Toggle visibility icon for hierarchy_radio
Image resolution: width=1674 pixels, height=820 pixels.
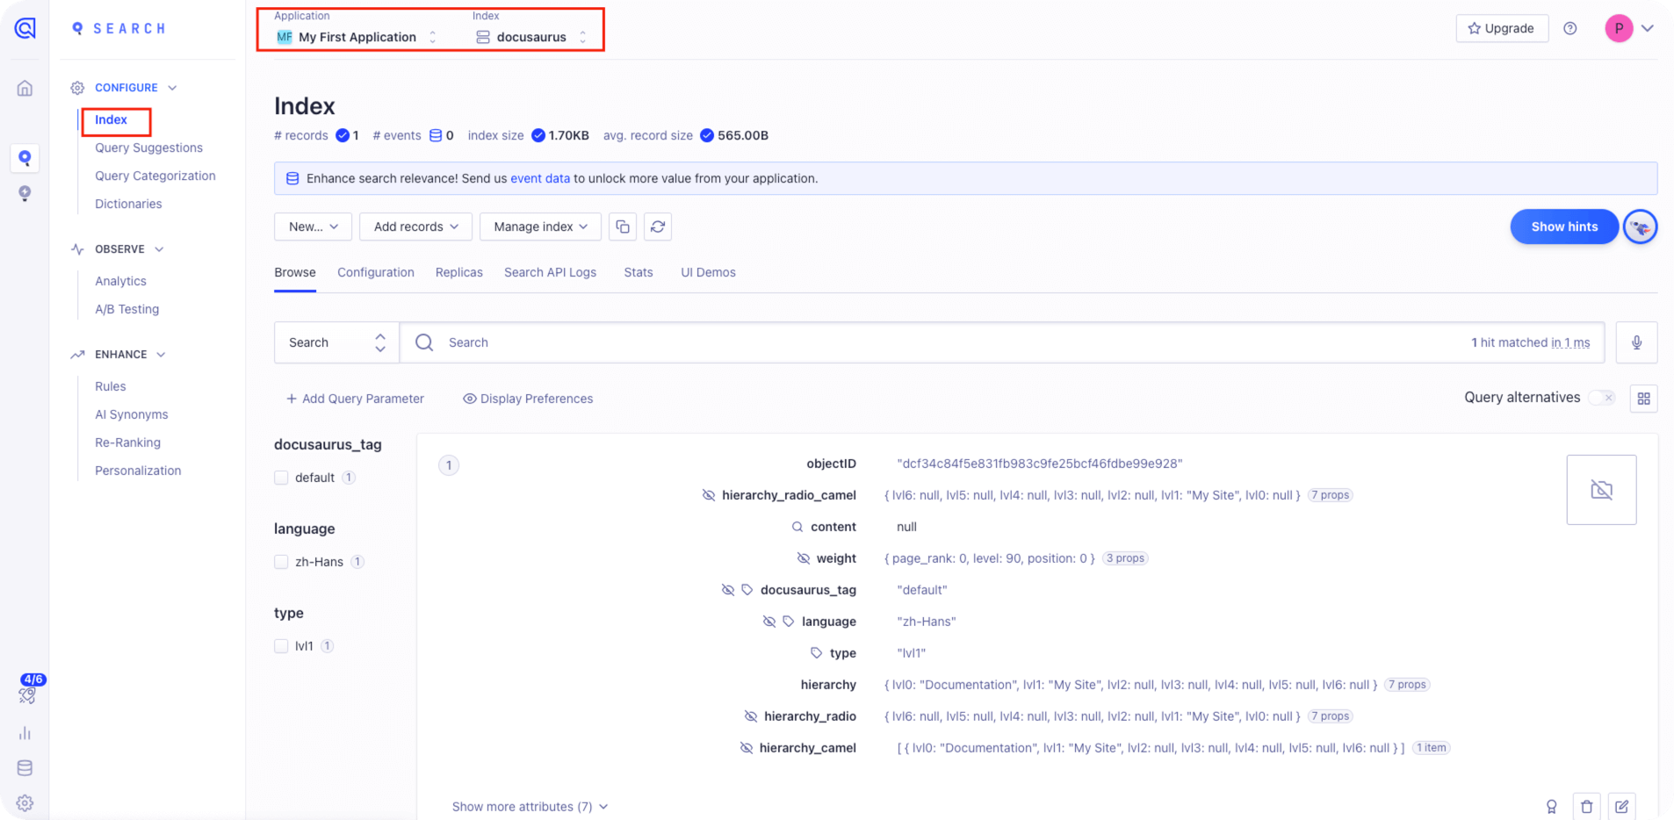[751, 716]
